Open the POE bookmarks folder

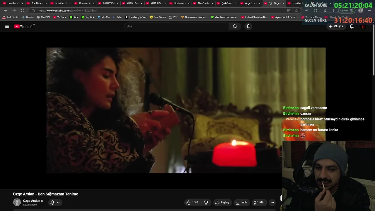click(173, 17)
